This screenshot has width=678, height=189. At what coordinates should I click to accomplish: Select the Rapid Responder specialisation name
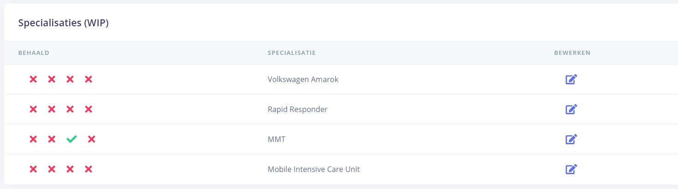[x=297, y=109]
